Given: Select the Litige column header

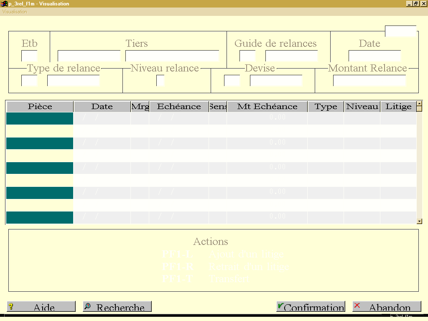Looking at the screenshot, I should pyautogui.click(x=398, y=107).
